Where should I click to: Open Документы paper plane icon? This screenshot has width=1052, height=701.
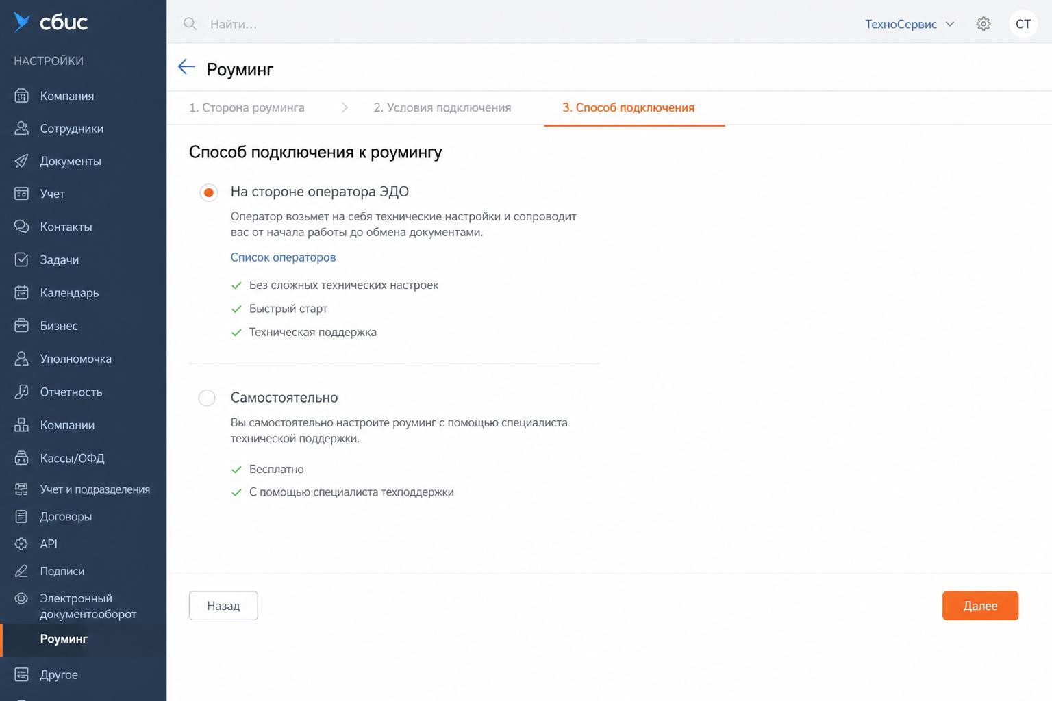pos(22,161)
